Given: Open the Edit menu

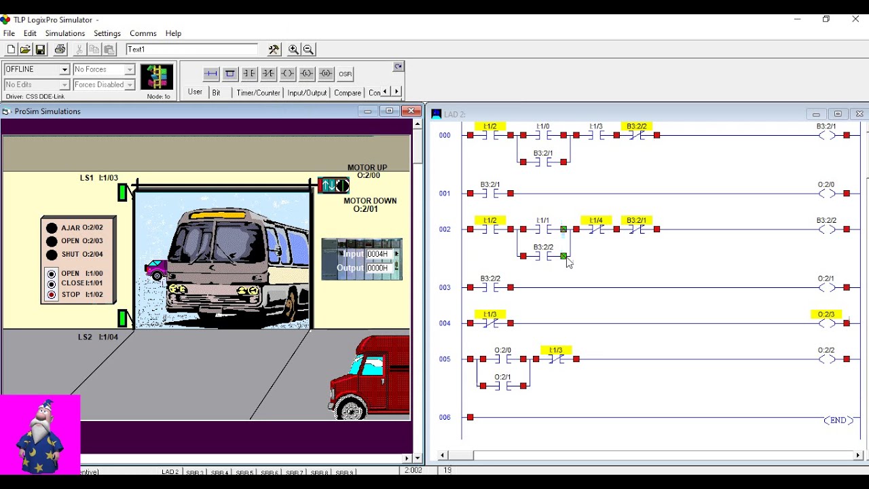Looking at the screenshot, I should [x=30, y=33].
